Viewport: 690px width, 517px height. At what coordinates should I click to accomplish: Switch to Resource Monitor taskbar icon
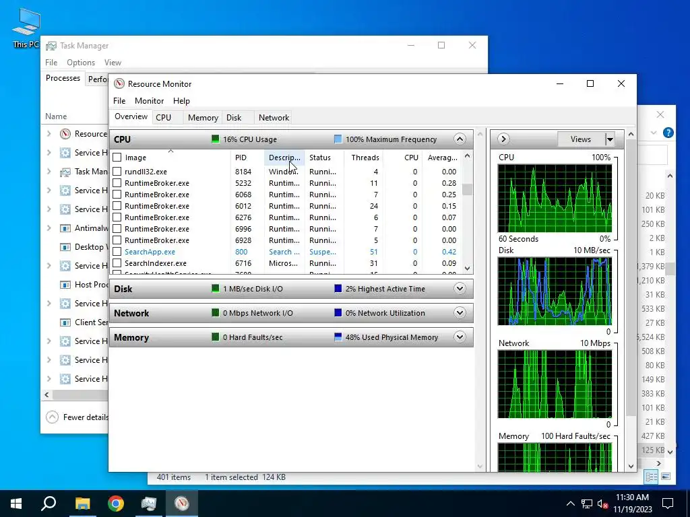182,504
